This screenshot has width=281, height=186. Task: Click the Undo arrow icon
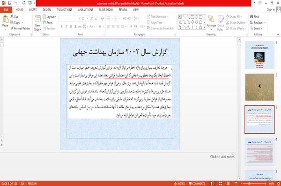pos(16,3)
